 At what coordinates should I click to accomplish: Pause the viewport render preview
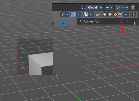point(133,14)
